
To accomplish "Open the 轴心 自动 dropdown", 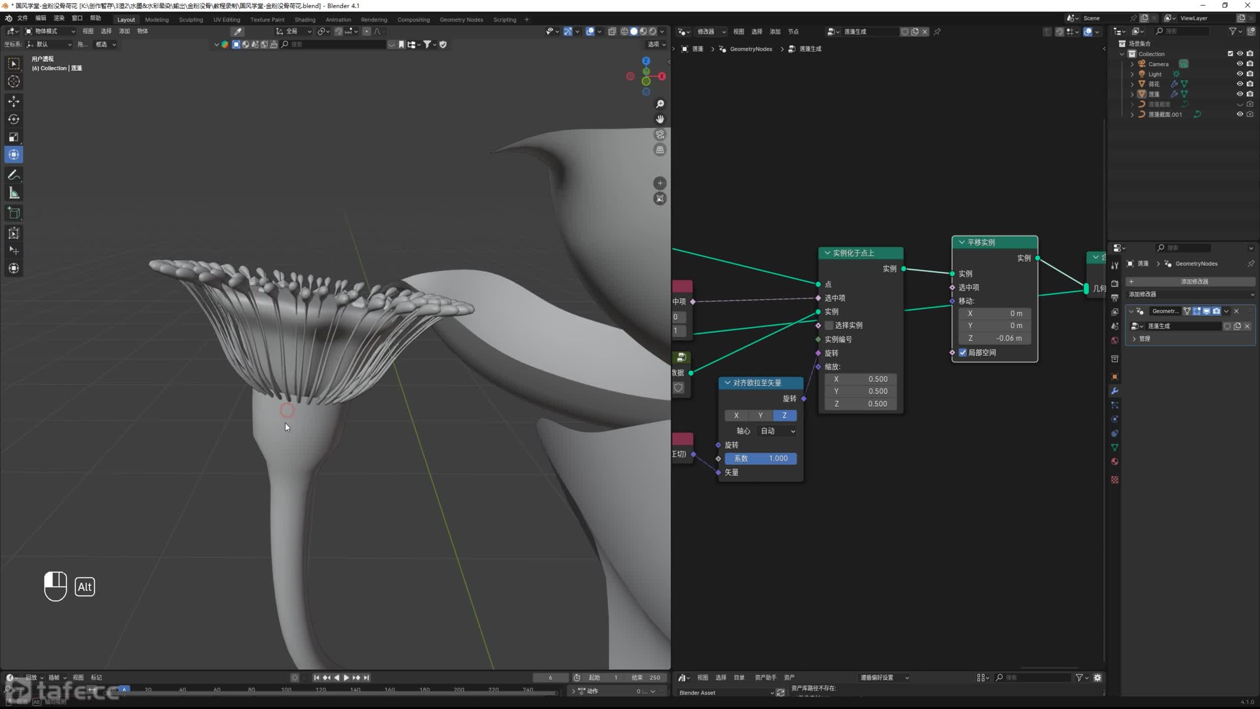I will (x=777, y=431).
